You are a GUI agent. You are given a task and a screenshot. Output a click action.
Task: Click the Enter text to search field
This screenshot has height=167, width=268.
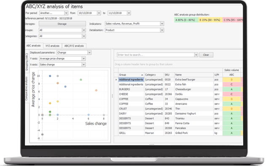coord(156,55)
